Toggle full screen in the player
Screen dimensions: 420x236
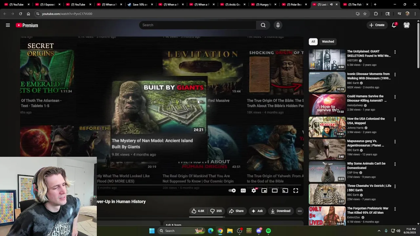click(296, 190)
